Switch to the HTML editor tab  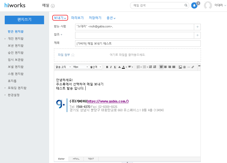coord(76,159)
